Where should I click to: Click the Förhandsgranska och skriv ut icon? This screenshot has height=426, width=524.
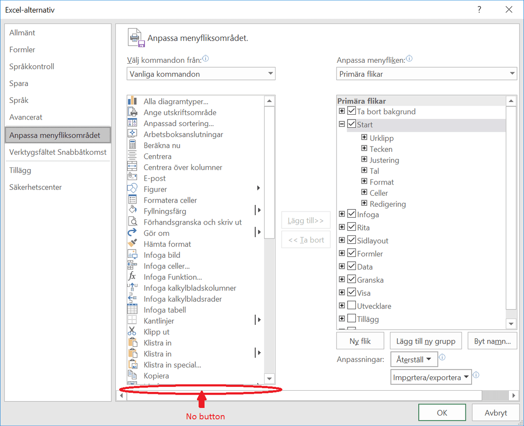(x=132, y=222)
